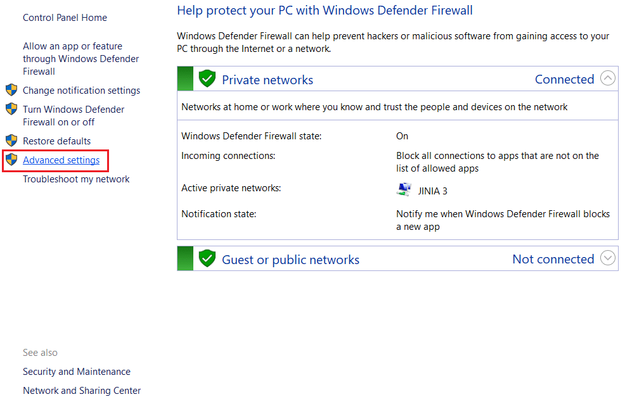The height and width of the screenshot is (404, 625).
Task: Click the firewall state value On
Action: click(402, 136)
